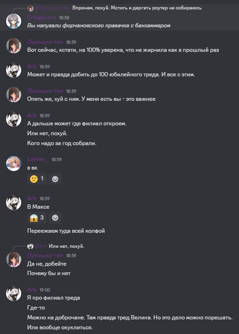Click the Лукошко-тян username above 'Опять же'
The height and width of the screenshot is (334, 239).
pyautogui.click(x=45, y=91)
